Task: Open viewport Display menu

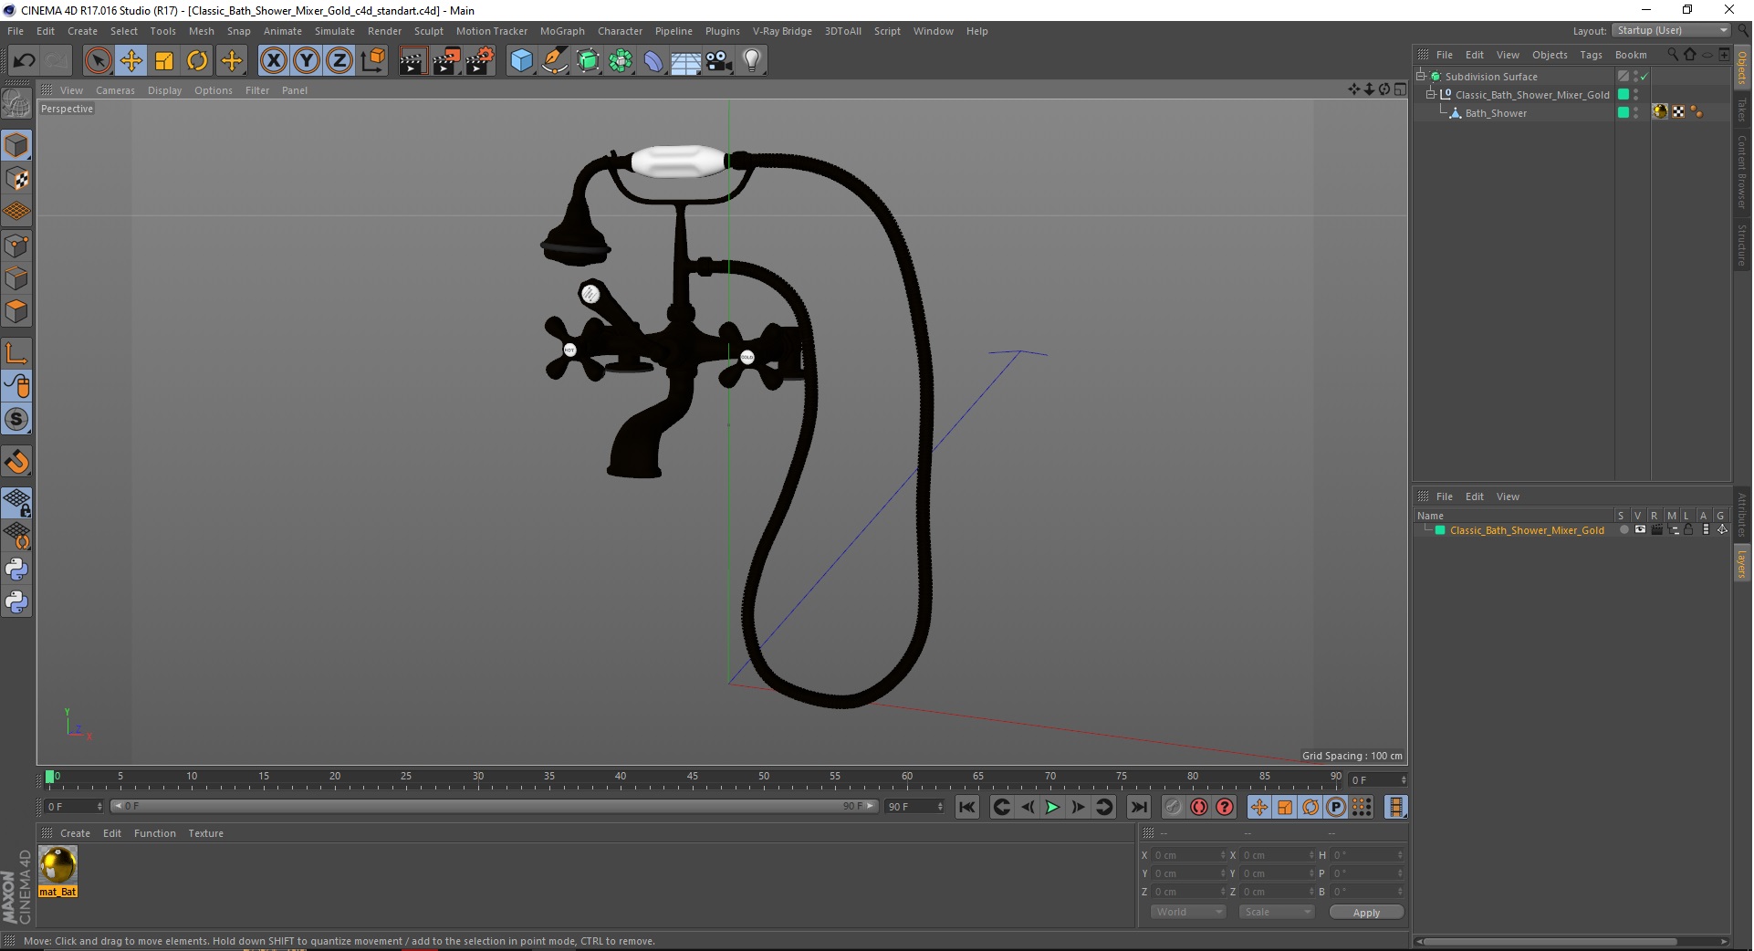Action: pos(164,90)
